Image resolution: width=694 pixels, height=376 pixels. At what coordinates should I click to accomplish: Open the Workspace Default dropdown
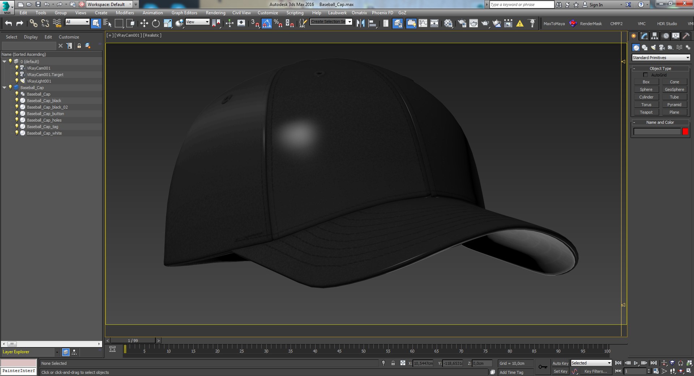(x=110, y=4)
